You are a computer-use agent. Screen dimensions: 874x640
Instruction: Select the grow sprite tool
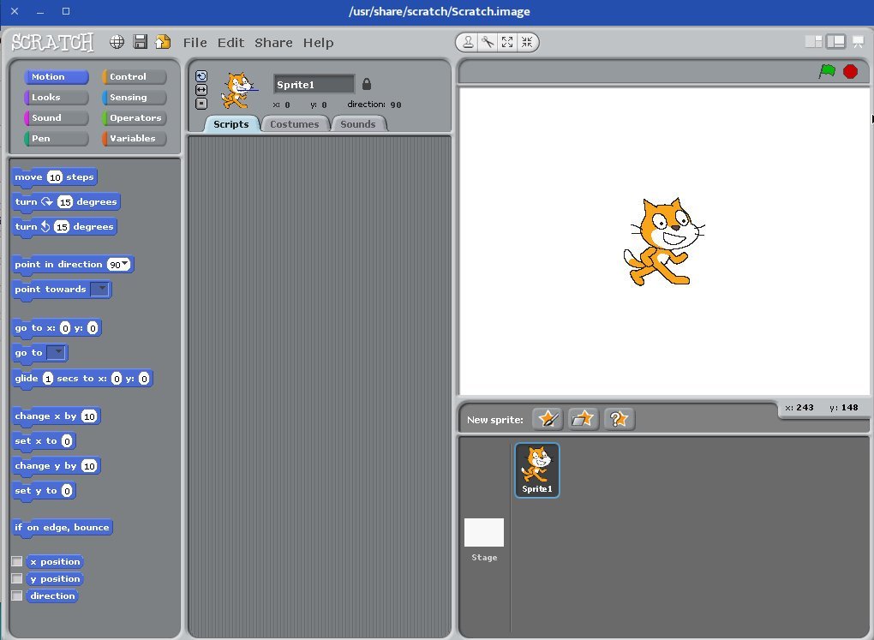pyautogui.click(x=507, y=42)
